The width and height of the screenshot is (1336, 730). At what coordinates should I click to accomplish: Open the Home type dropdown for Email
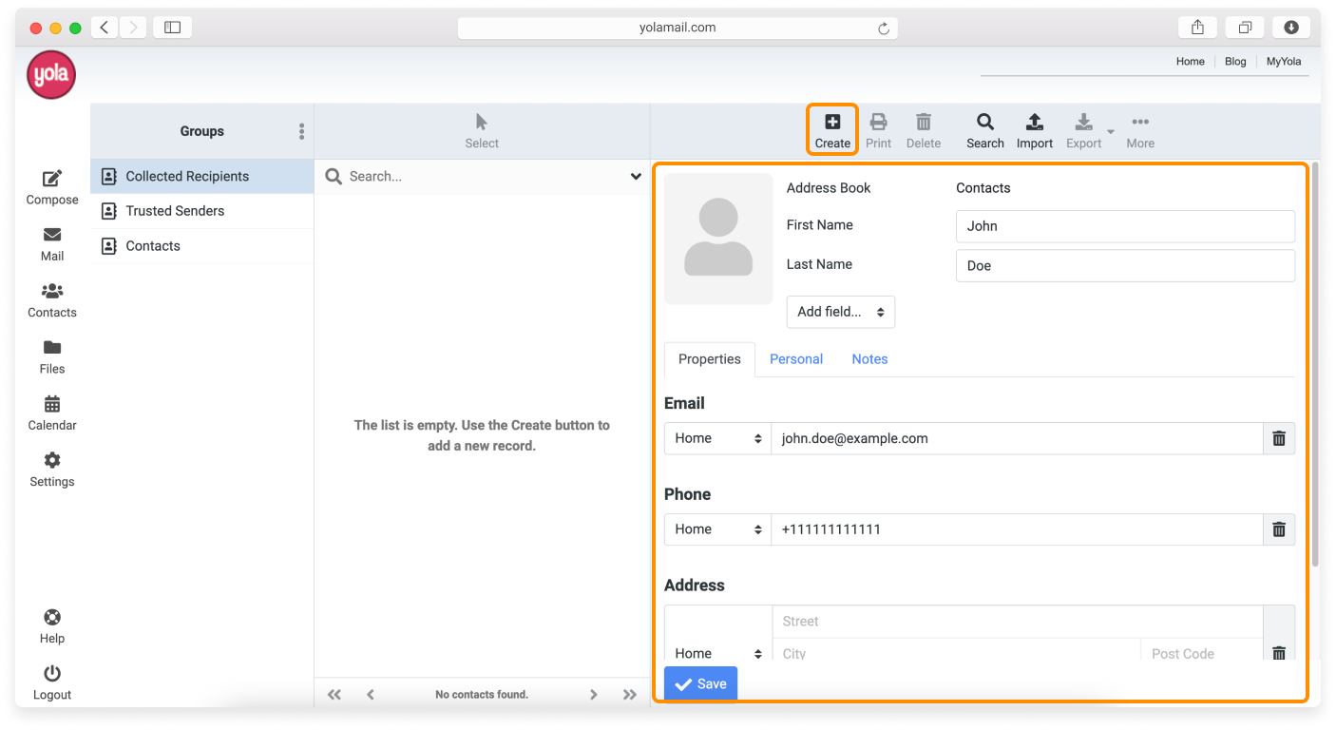tap(716, 438)
